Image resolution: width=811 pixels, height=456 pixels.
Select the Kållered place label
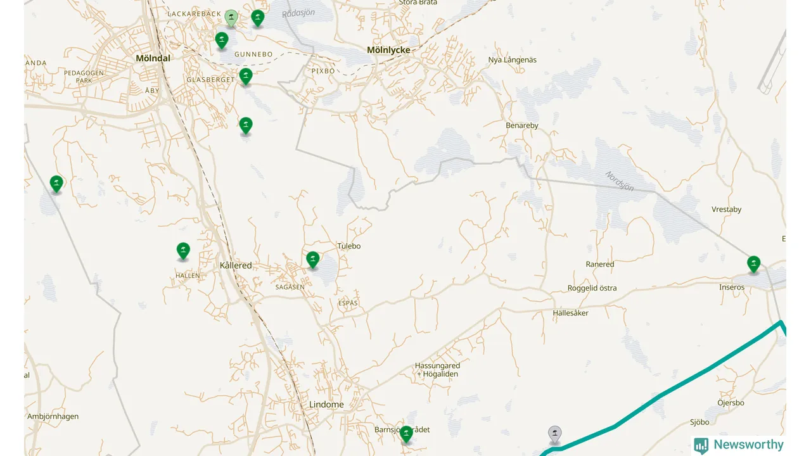pos(236,265)
